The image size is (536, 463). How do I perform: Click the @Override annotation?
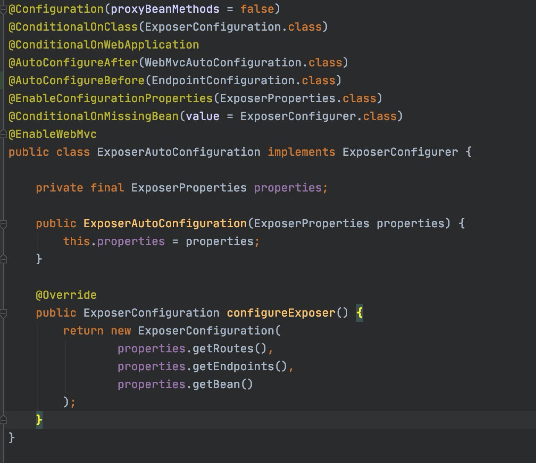point(66,295)
